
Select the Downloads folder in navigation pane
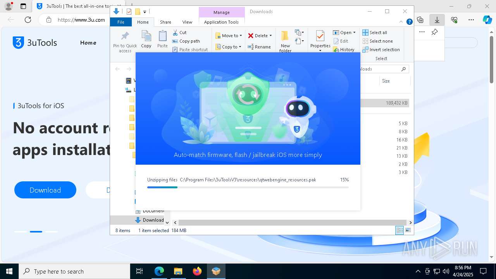[x=150, y=220]
